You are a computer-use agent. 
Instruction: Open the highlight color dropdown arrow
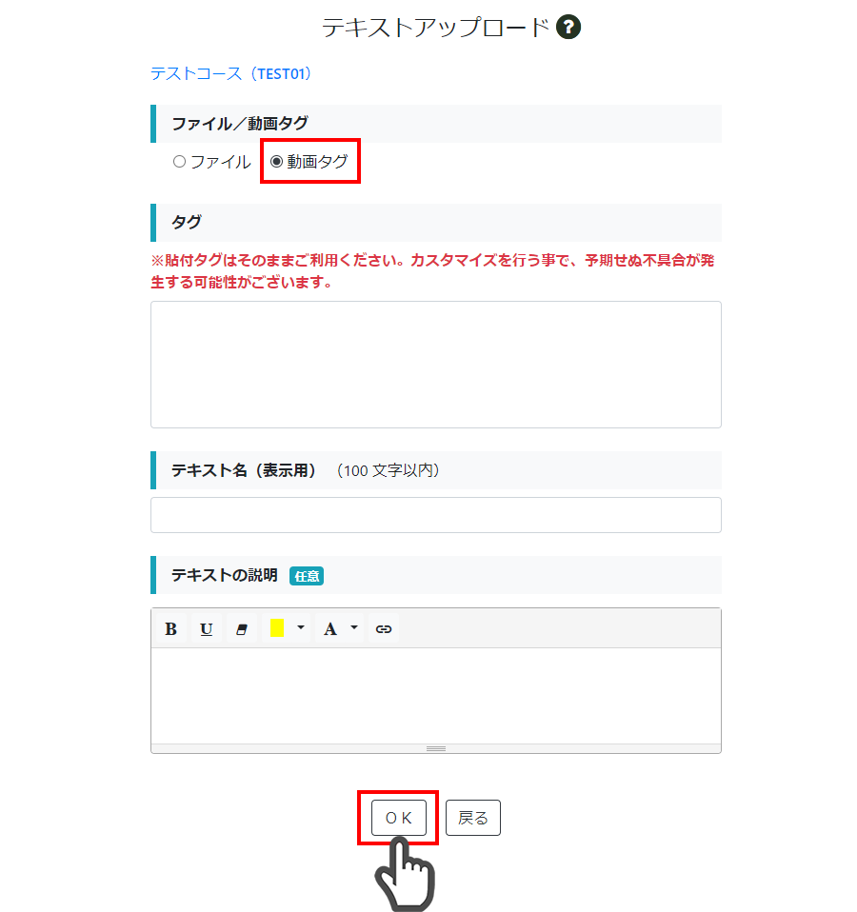pyautogui.click(x=301, y=628)
